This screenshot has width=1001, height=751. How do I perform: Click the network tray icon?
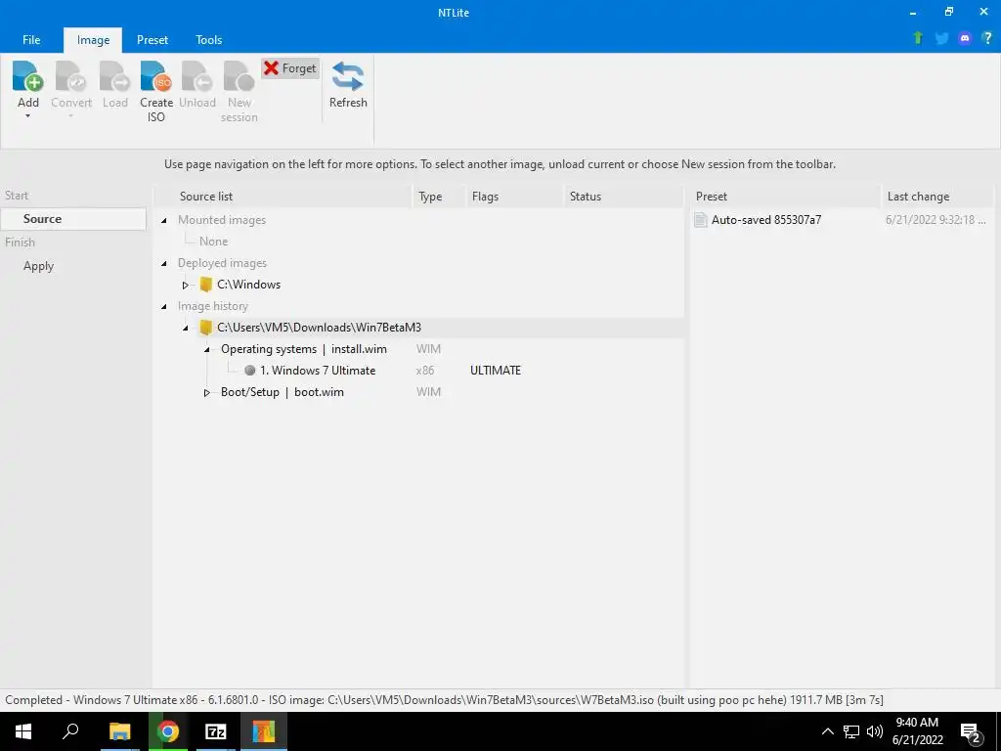(x=851, y=731)
